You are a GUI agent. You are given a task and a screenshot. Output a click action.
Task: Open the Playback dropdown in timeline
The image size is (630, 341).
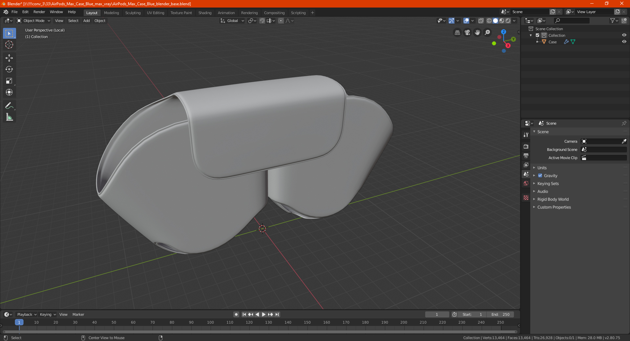[x=27, y=314]
